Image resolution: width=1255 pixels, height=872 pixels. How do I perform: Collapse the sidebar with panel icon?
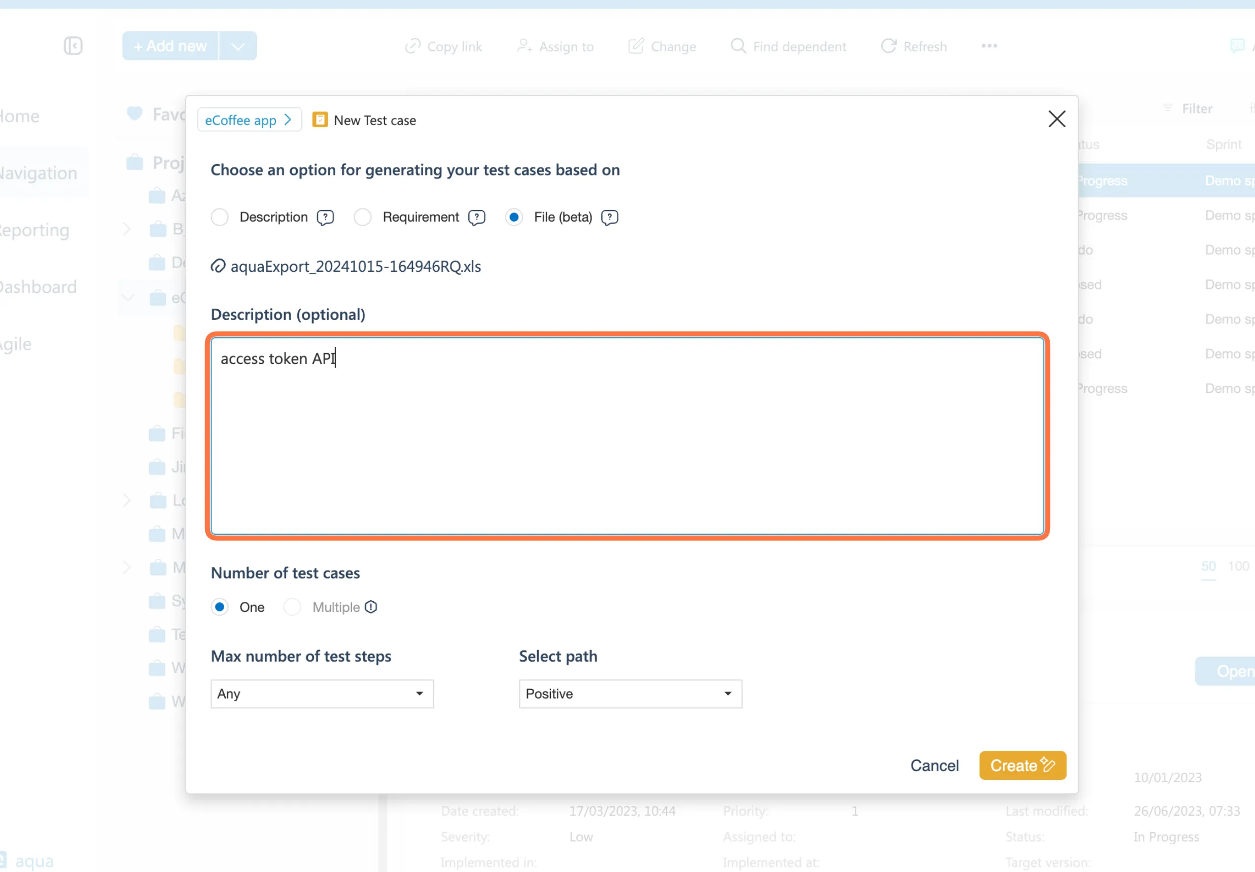[x=73, y=46]
